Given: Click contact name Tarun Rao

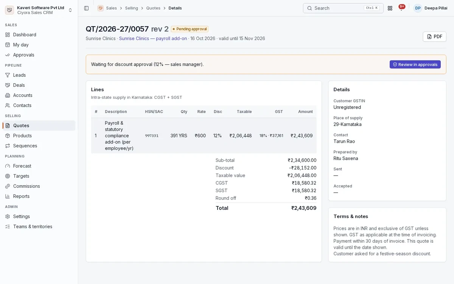Looking at the screenshot, I should [344, 141].
